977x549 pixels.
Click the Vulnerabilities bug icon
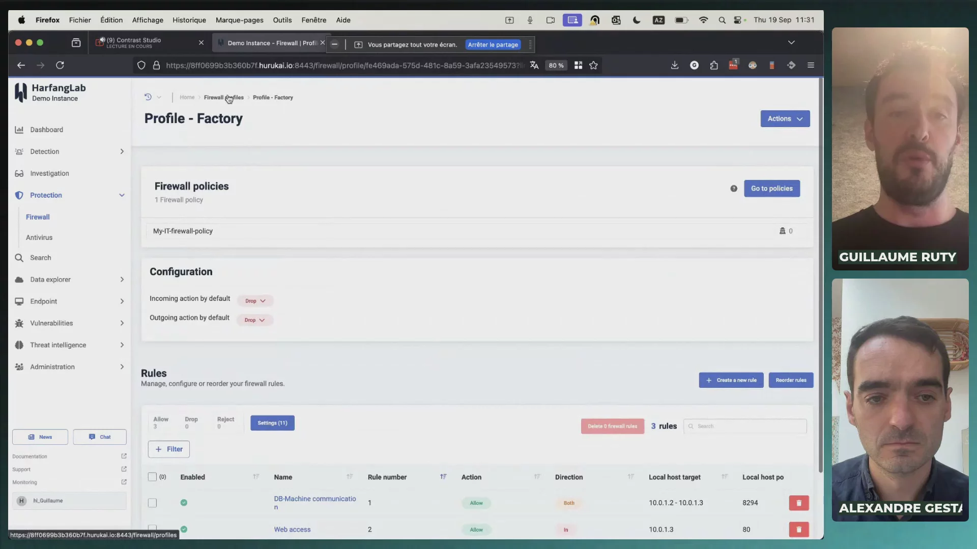(19, 323)
